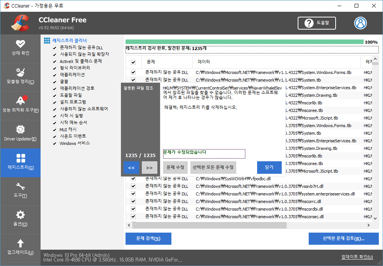Click the >> next issue navigation button
Viewport: 383px width, 266px height.
point(149,167)
